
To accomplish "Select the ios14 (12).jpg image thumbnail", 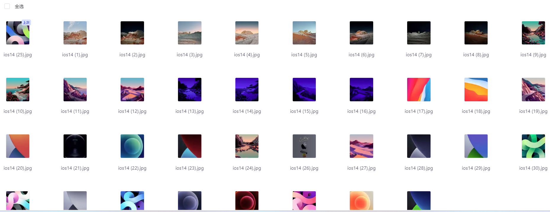I will (x=132, y=89).
